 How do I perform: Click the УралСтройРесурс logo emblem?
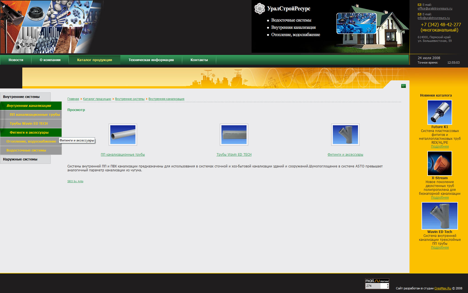259,8
